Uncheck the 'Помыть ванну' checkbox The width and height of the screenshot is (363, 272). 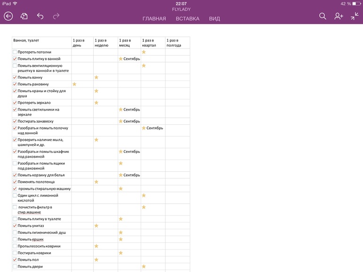15,77
